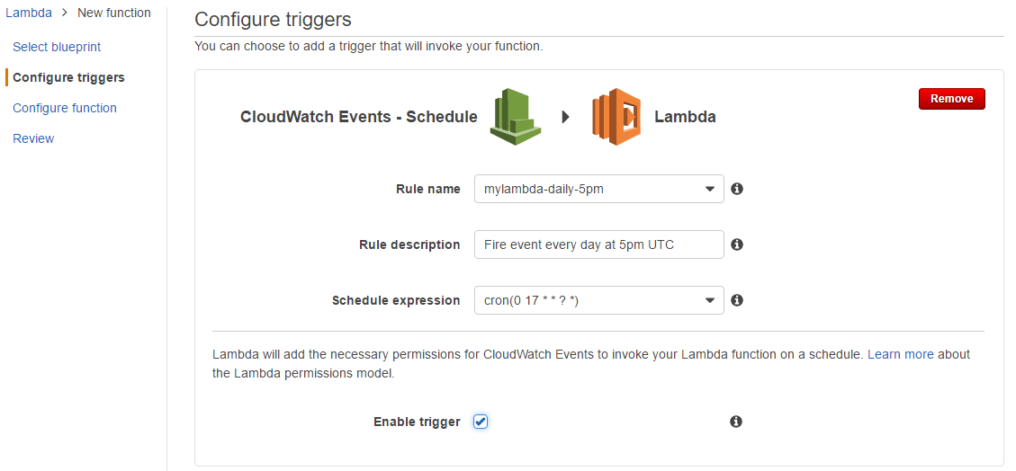Open the Configure function step
Viewport: 1016px width, 471px height.
click(65, 108)
